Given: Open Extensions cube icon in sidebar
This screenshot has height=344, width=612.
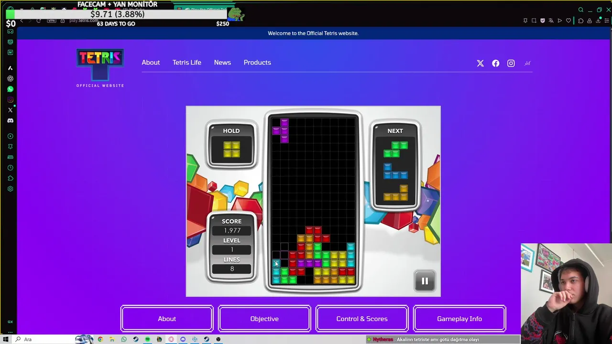Looking at the screenshot, I should [10, 178].
